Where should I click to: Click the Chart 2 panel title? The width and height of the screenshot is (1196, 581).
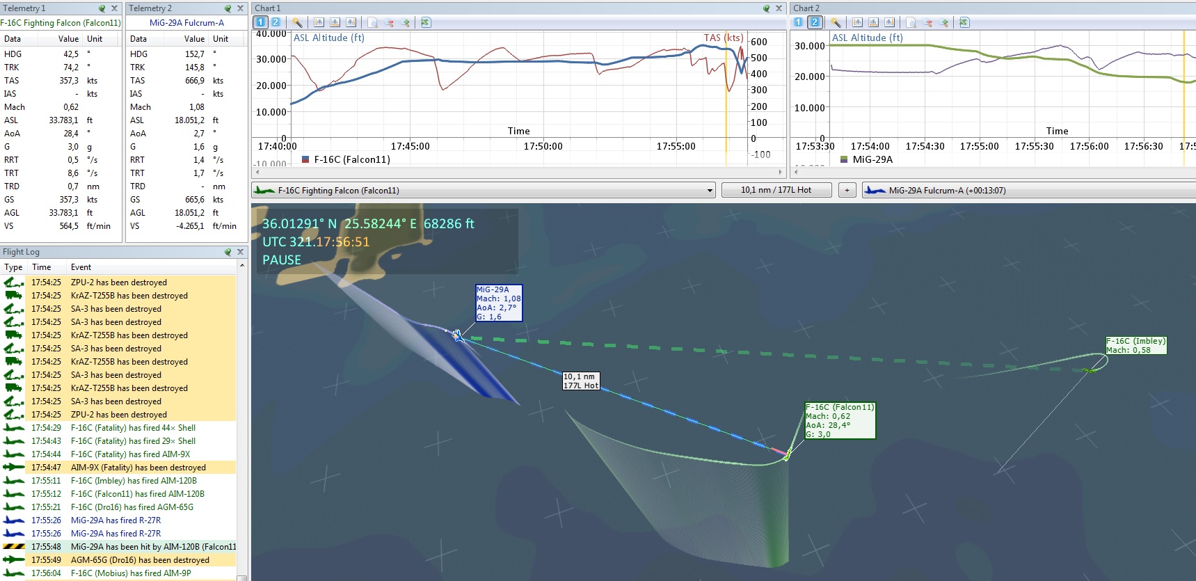[806, 8]
